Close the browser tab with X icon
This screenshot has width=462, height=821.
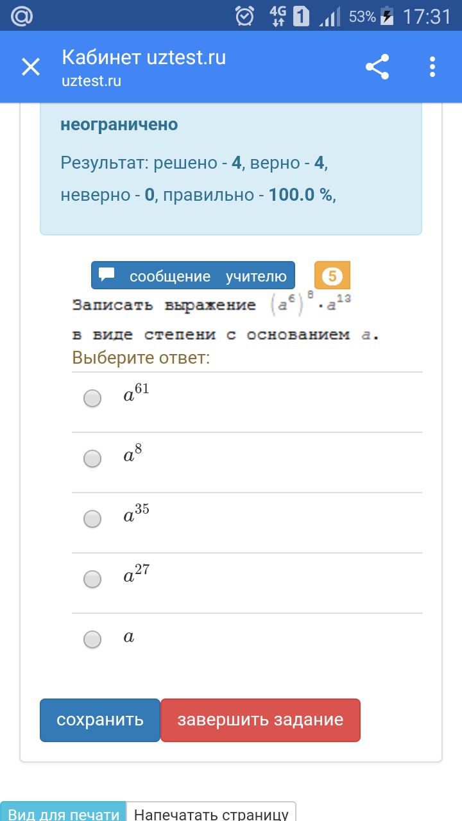pos(31,67)
